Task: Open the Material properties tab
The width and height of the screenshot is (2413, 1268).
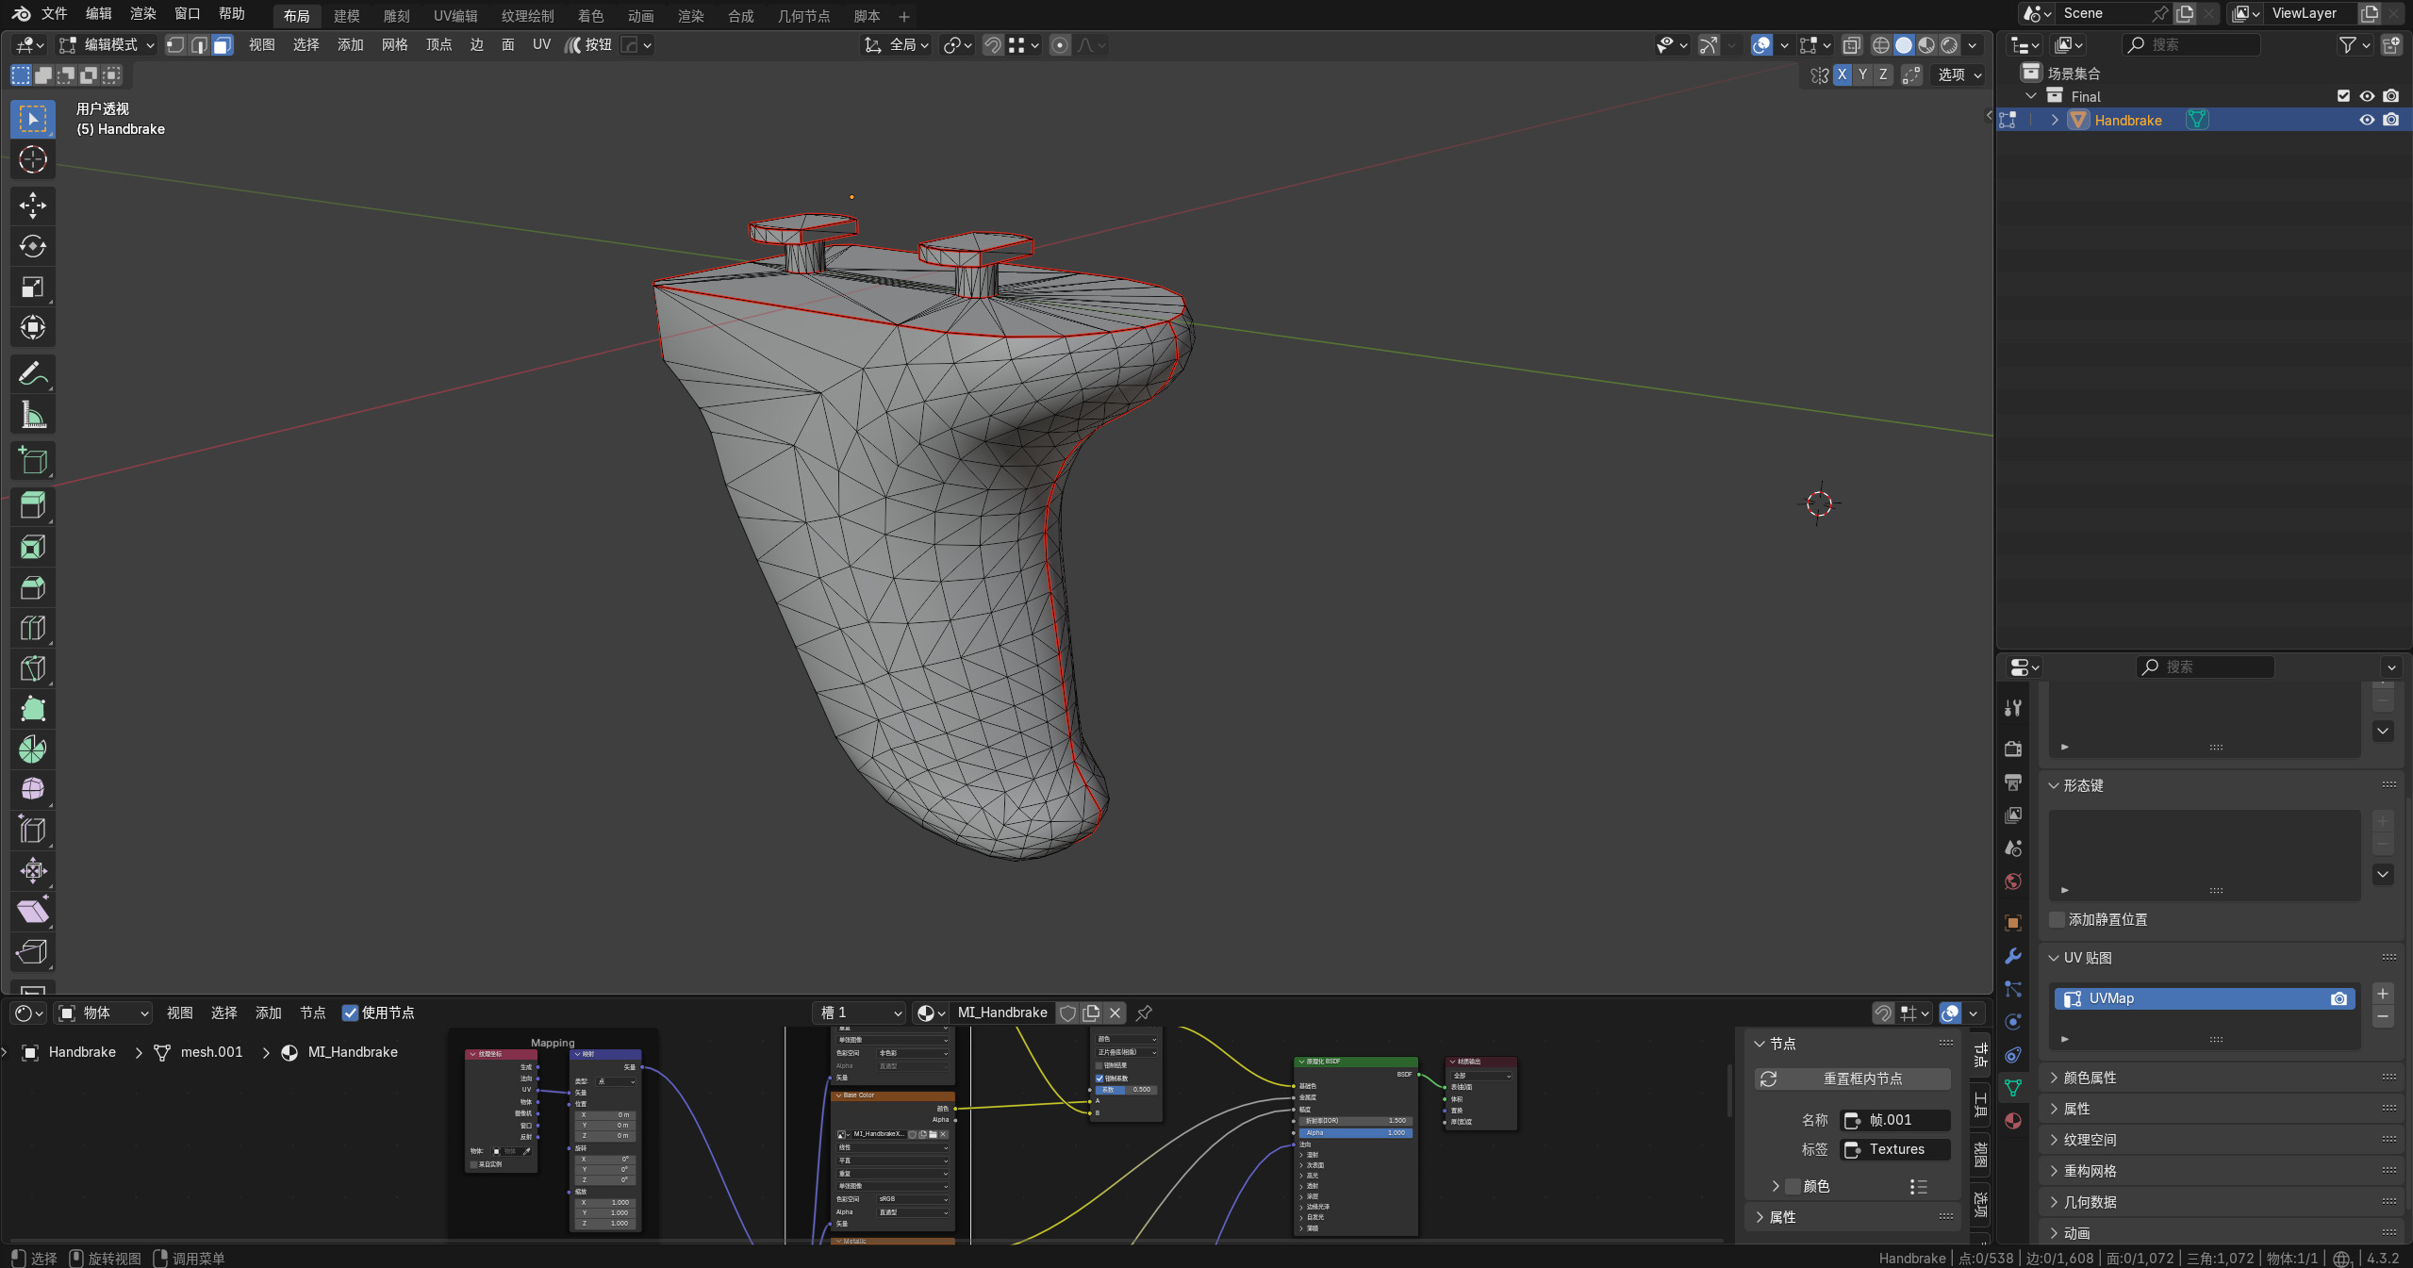Action: click(2013, 1121)
